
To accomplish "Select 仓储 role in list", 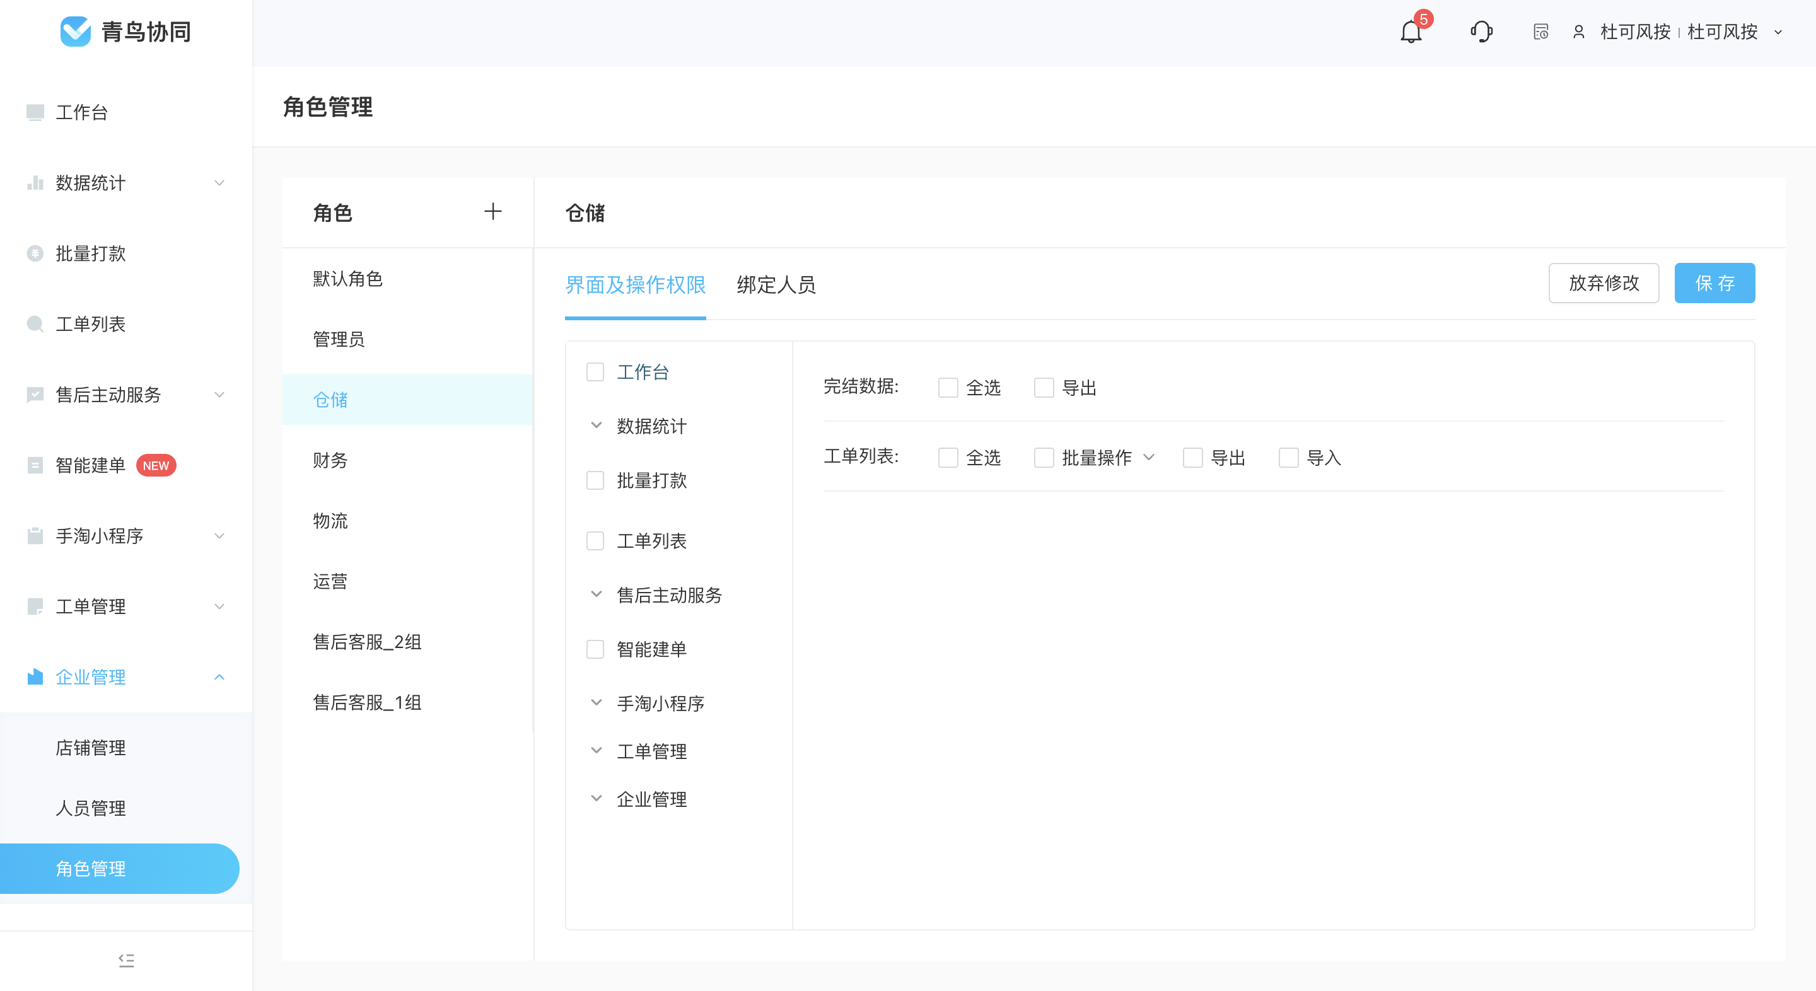I will tap(407, 400).
